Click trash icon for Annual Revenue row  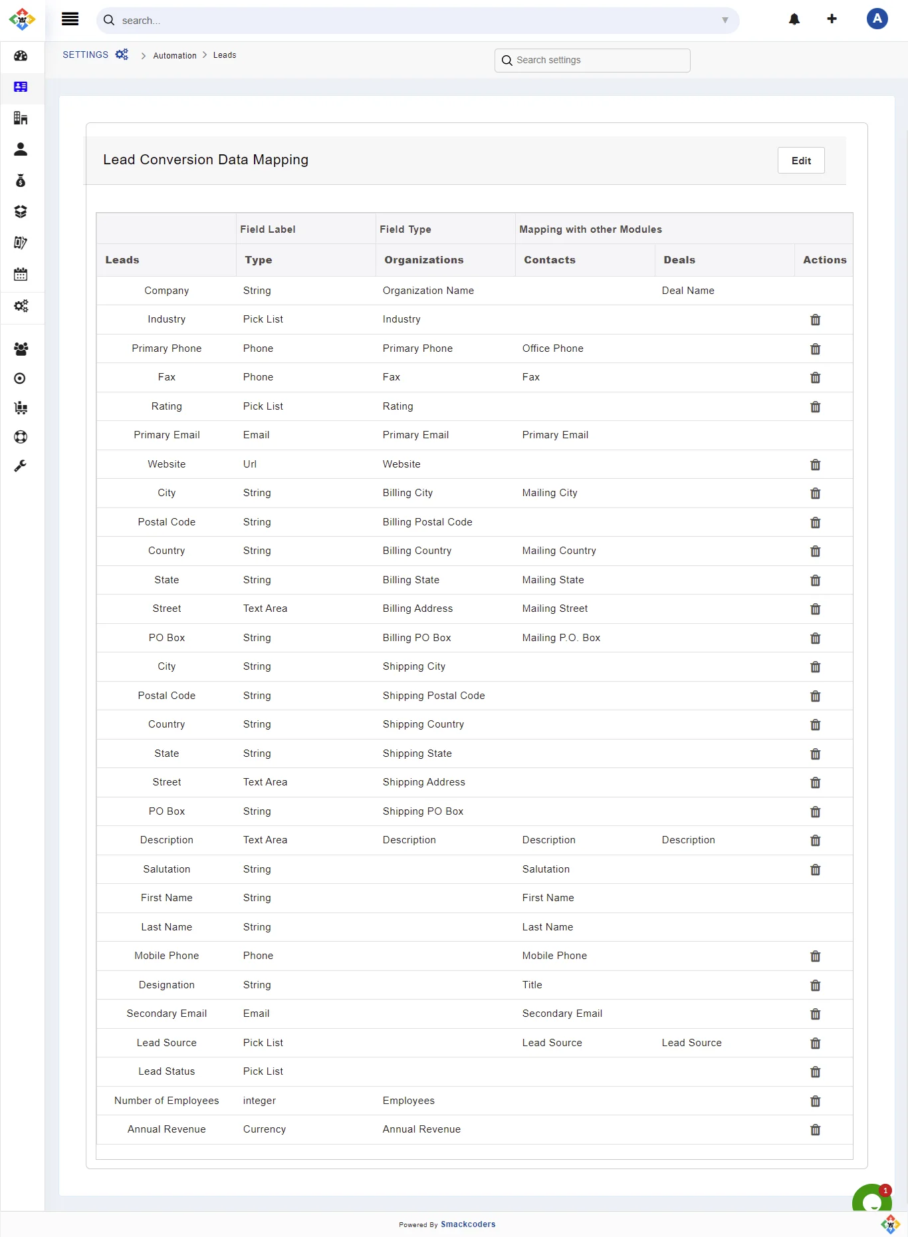pyautogui.click(x=815, y=1130)
